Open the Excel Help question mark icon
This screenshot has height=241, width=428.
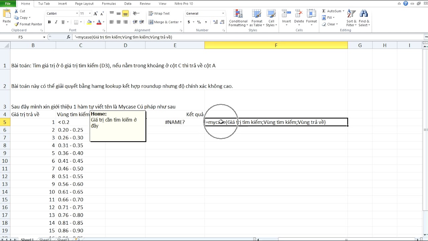pos(406,4)
